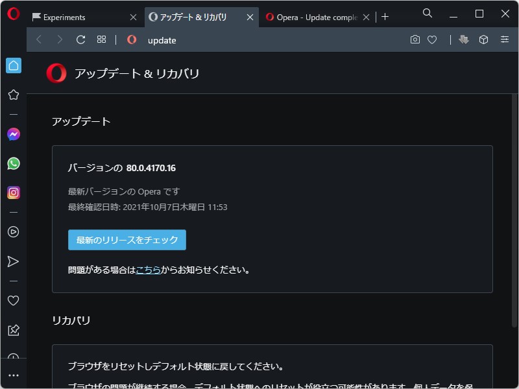
Task: Open the bookmarks star icon in sidebar
Action: point(13,95)
